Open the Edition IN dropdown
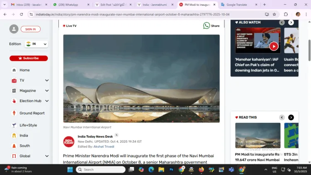 (x=36, y=44)
